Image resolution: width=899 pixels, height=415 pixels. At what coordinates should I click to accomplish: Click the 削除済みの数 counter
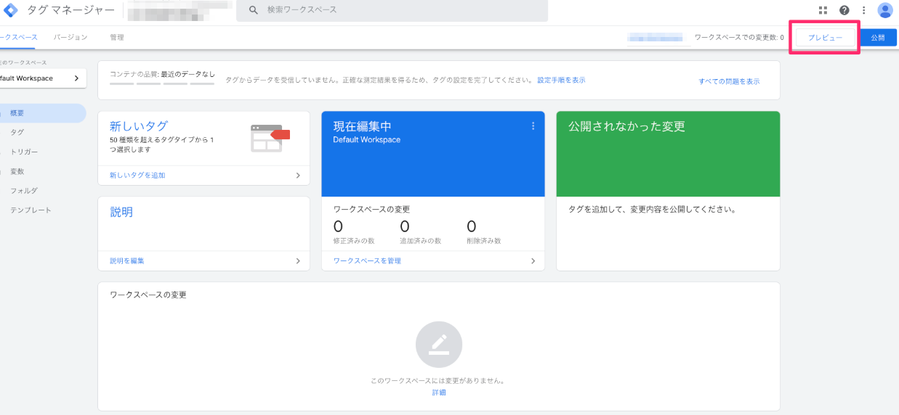[x=484, y=232]
